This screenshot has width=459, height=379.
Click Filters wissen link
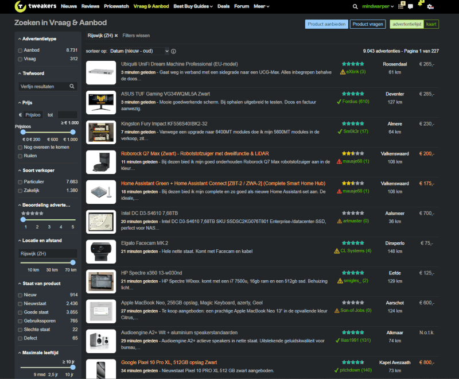(x=136, y=36)
